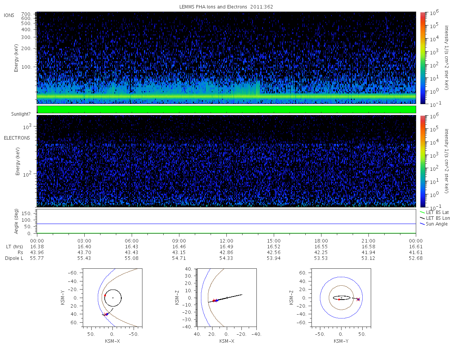462x347 pixels.
Task: Select the green Sunlight indicator bar
Action: click(x=226, y=109)
